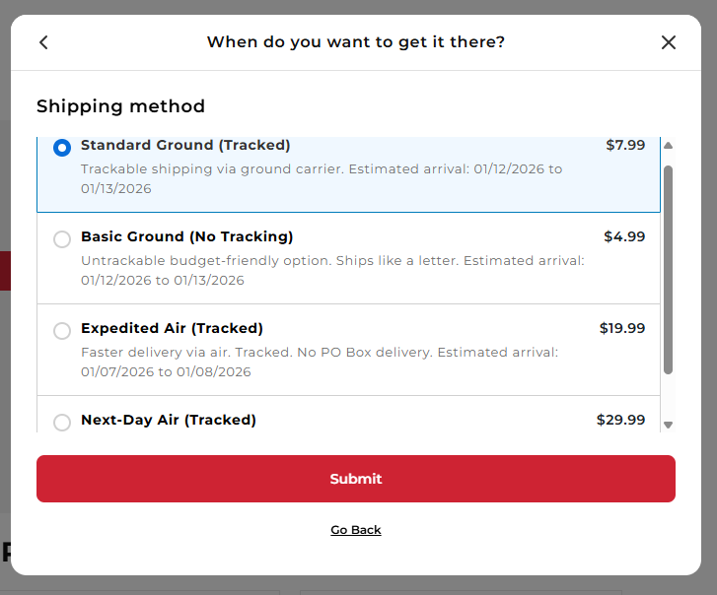Click the scroll up arrow of shipping list
717x595 pixels.
(668, 146)
